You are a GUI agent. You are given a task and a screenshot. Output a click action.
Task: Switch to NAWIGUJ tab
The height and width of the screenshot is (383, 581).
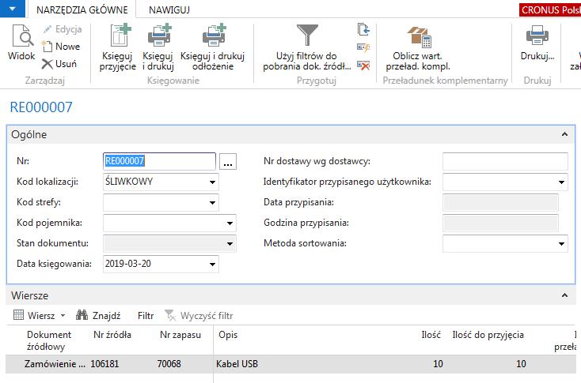169,10
